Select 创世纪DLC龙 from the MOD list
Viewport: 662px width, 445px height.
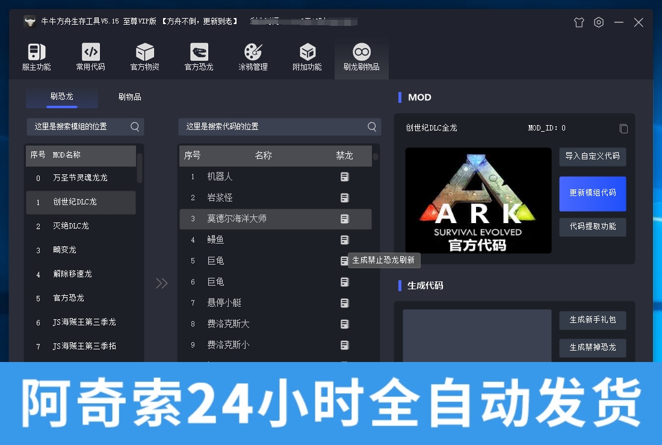pyautogui.click(x=81, y=202)
